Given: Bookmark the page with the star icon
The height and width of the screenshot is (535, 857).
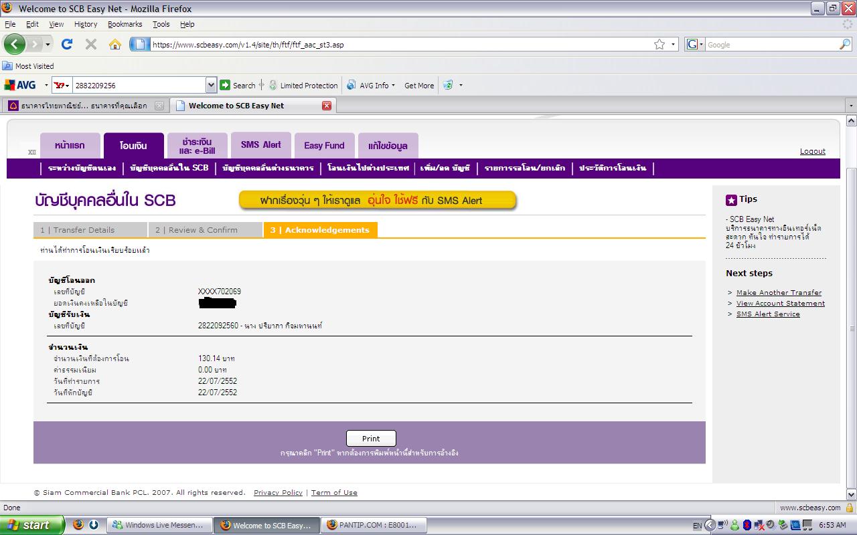Looking at the screenshot, I should pyautogui.click(x=659, y=45).
